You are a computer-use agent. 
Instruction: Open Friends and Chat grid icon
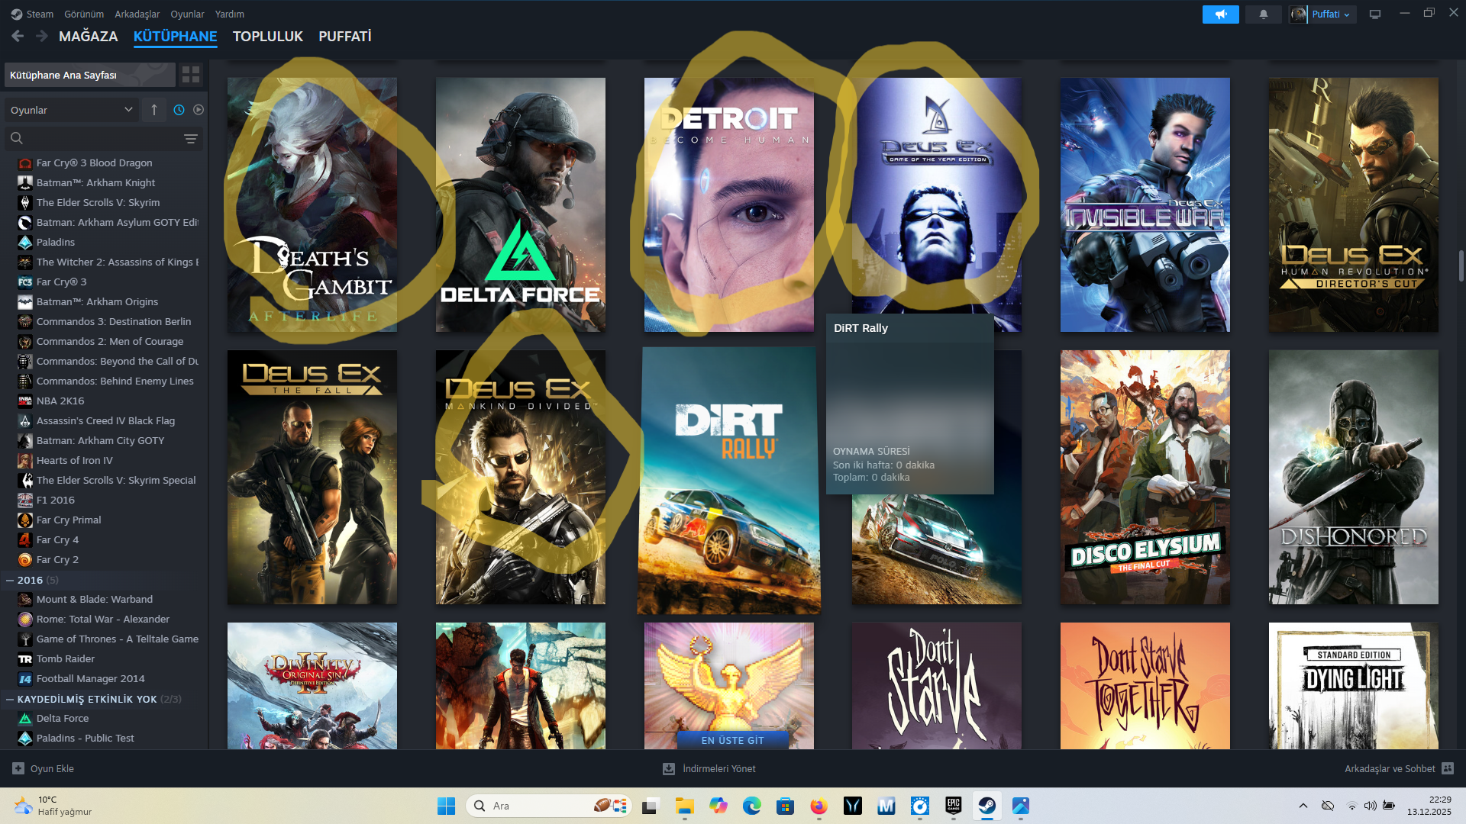(1448, 768)
